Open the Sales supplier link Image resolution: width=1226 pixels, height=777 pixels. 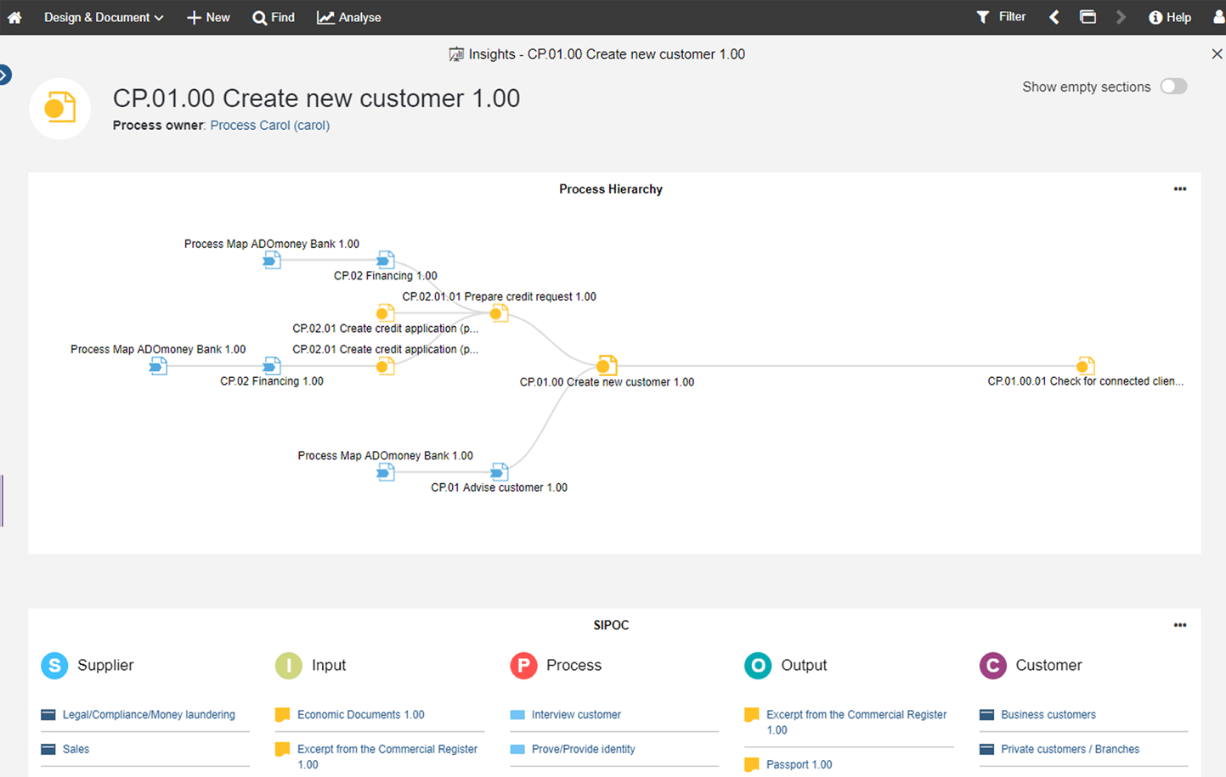[x=76, y=749]
